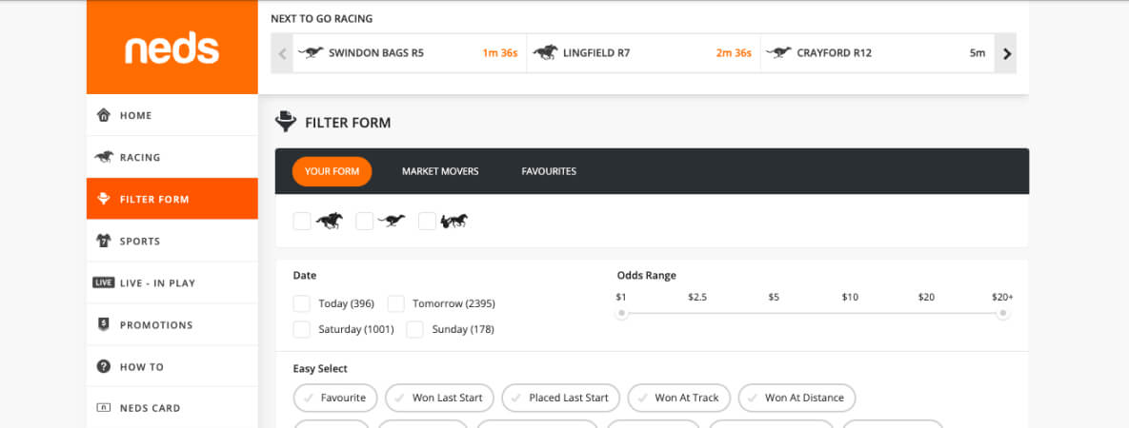Click greyhound icon beside Crayford R12
1129x428 pixels.
point(778,52)
